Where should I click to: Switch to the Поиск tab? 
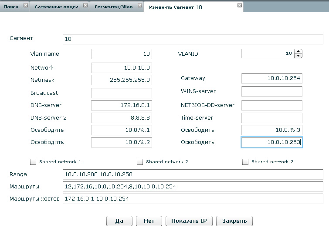11,6
